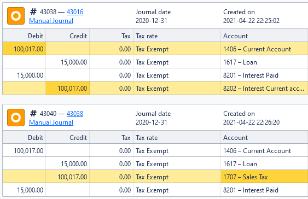Click 8201 – Interest Paid in journal 43040
308x199 pixels.
251,190
